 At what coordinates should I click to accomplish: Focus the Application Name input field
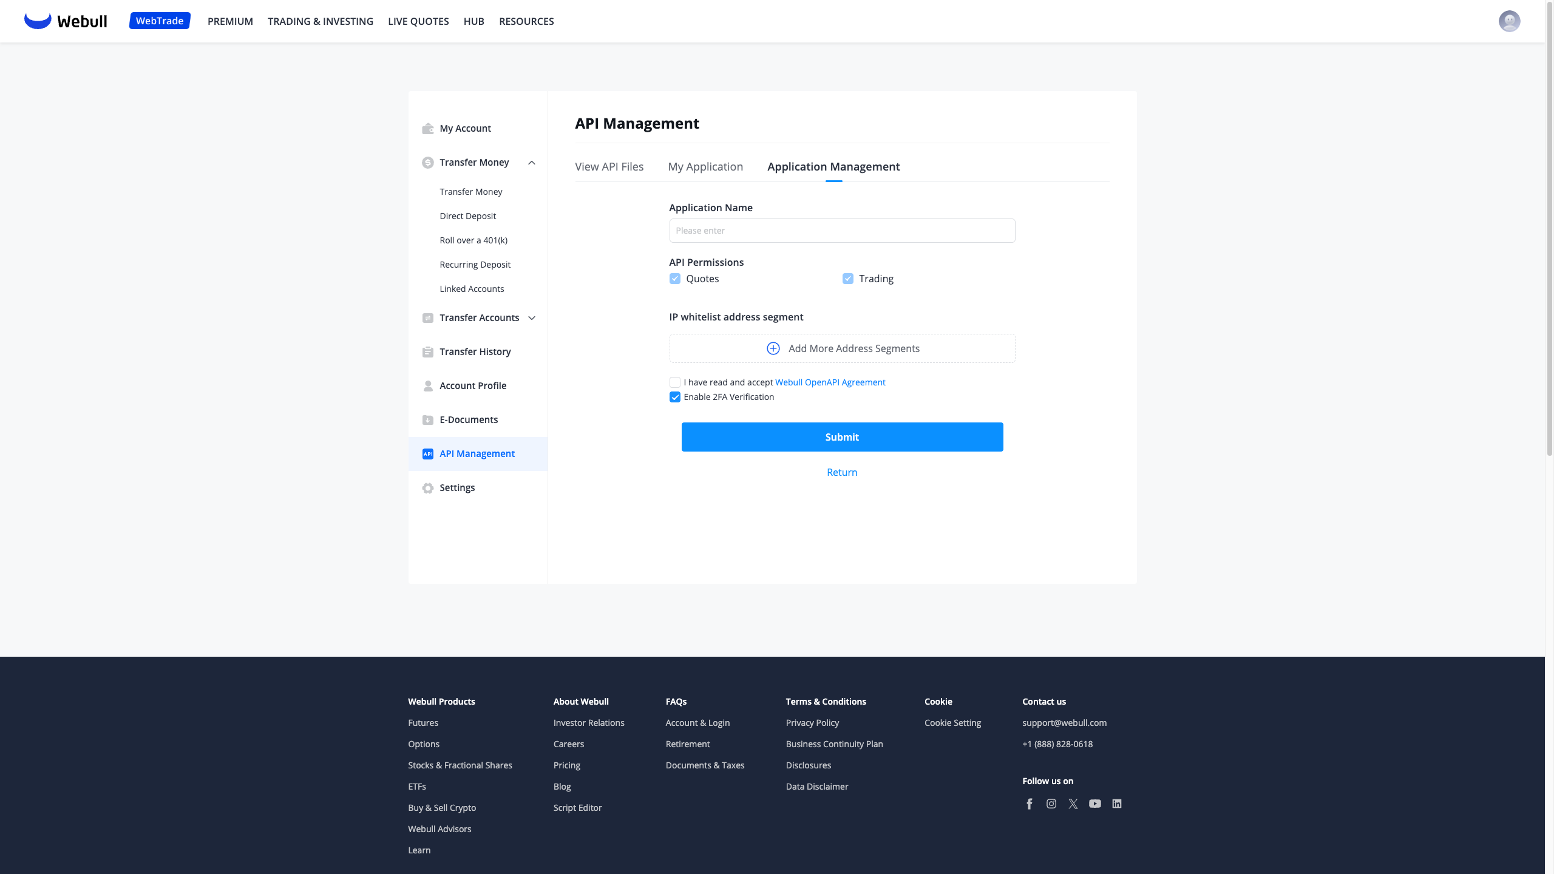841,231
